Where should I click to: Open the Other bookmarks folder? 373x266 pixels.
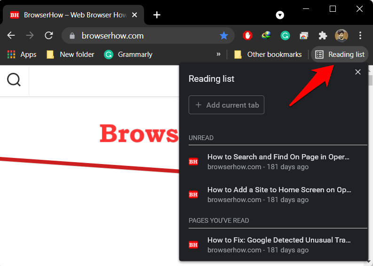[x=268, y=55]
